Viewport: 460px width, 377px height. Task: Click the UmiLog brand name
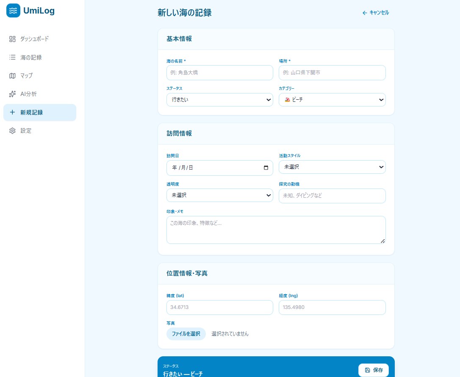point(39,11)
